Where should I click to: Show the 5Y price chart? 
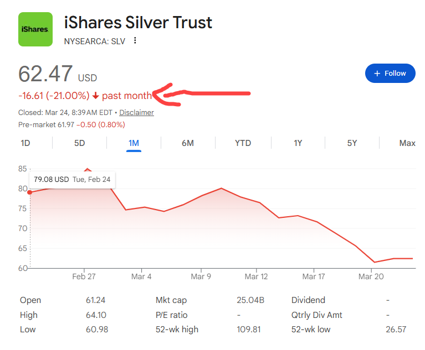tap(352, 143)
